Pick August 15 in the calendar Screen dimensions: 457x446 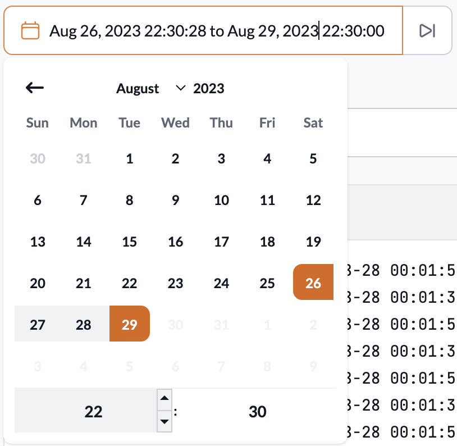pyautogui.click(x=130, y=242)
